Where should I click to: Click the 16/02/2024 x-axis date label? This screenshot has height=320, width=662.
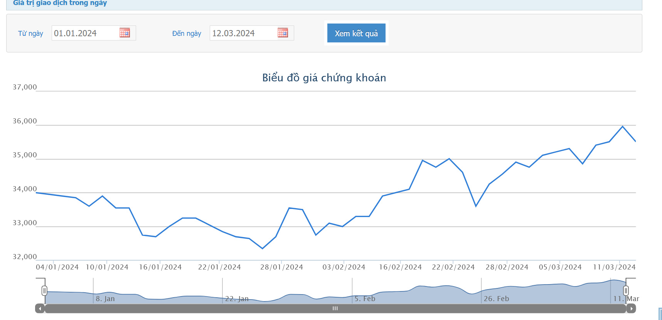400,267
